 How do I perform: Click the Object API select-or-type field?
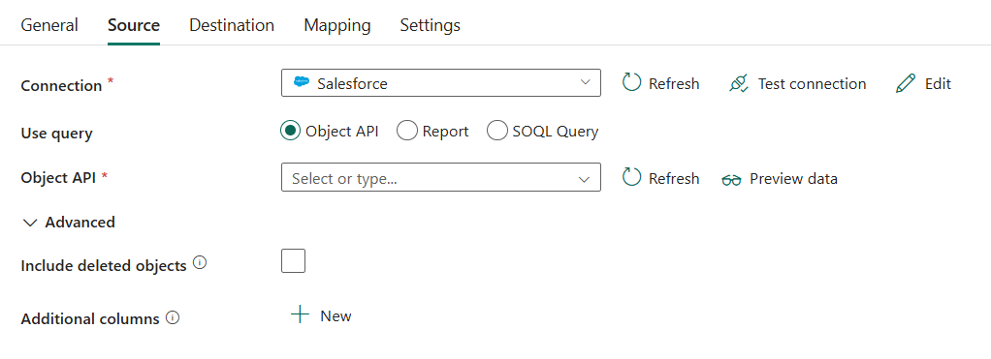pos(440,177)
